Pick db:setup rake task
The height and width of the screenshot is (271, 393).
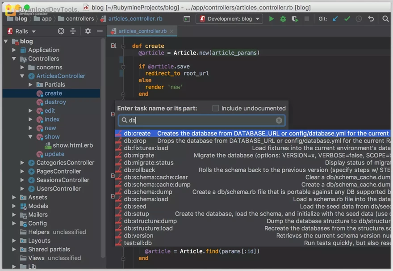(x=253, y=214)
